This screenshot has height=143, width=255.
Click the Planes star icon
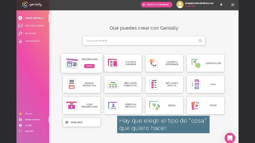tap(20, 114)
